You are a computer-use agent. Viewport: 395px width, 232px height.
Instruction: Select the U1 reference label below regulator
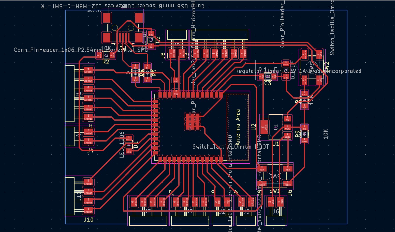[276, 144]
